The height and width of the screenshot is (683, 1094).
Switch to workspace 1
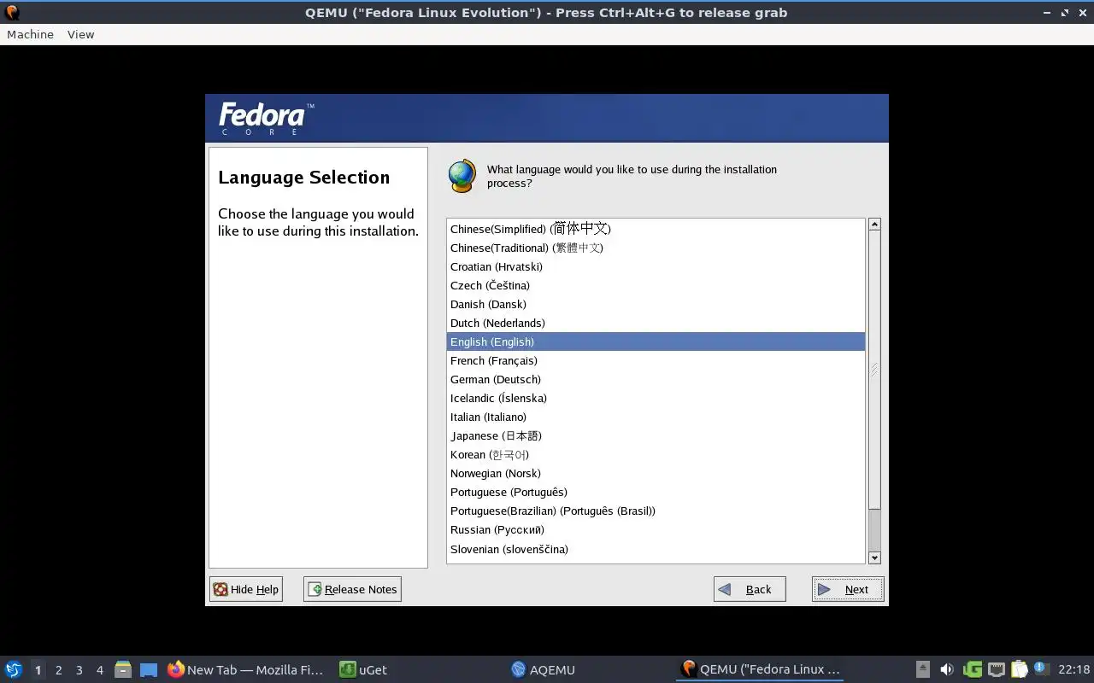38,670
